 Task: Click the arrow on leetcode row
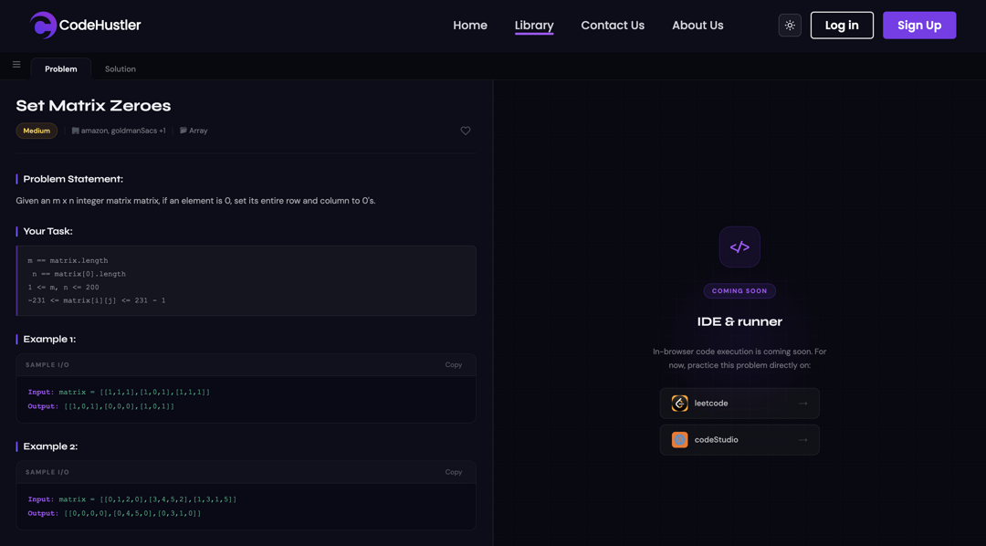pos(803,404)
